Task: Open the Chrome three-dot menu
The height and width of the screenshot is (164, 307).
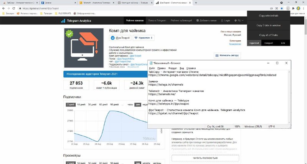Action: point(303,8)
